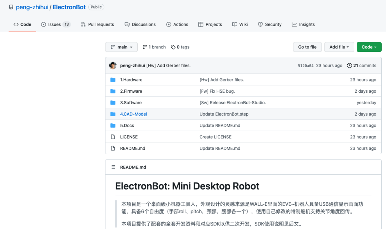
Task: Click the Go to file button
Action: (x=307, y=47)
